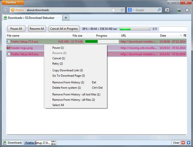The width and height of the screenshot is (193, 147).
Task: Click Cancel All in Progress button
Action: click(64, 29)
